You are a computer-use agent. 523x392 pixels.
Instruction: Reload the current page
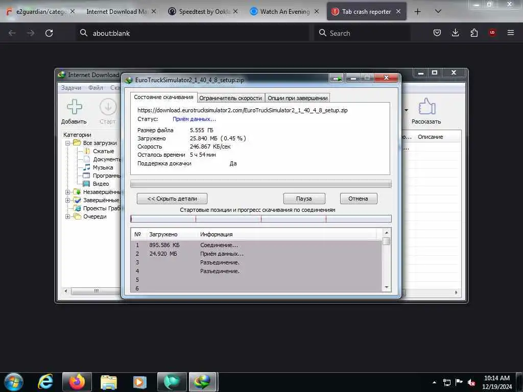(x=49, y=33)
